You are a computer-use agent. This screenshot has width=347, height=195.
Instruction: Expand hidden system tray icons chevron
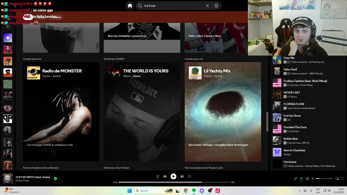click(x=299, y=191)
